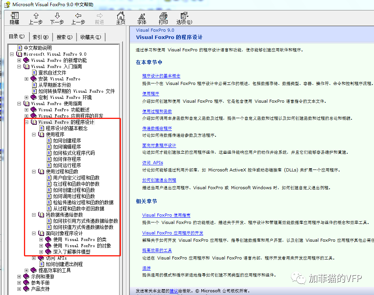Image resolution: width=374 pixels, height=295 pixels.
Task: Select 从过程和函数中返回数据 tree item
Action: point(78,209)
